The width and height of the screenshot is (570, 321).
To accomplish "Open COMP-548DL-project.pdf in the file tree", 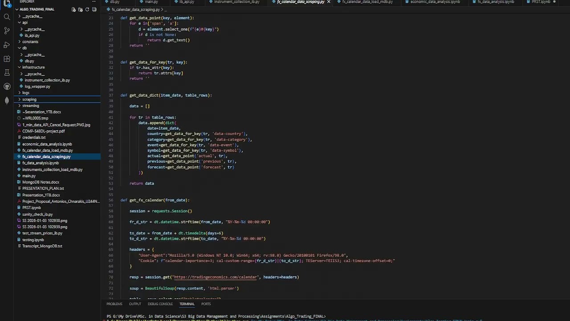I will [x=43, y=131].
